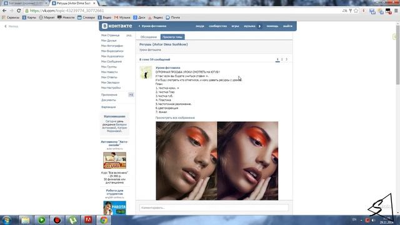Screen dimensions: 400x225
Task: Open игры in the VK header
Action: coord(235,26)
